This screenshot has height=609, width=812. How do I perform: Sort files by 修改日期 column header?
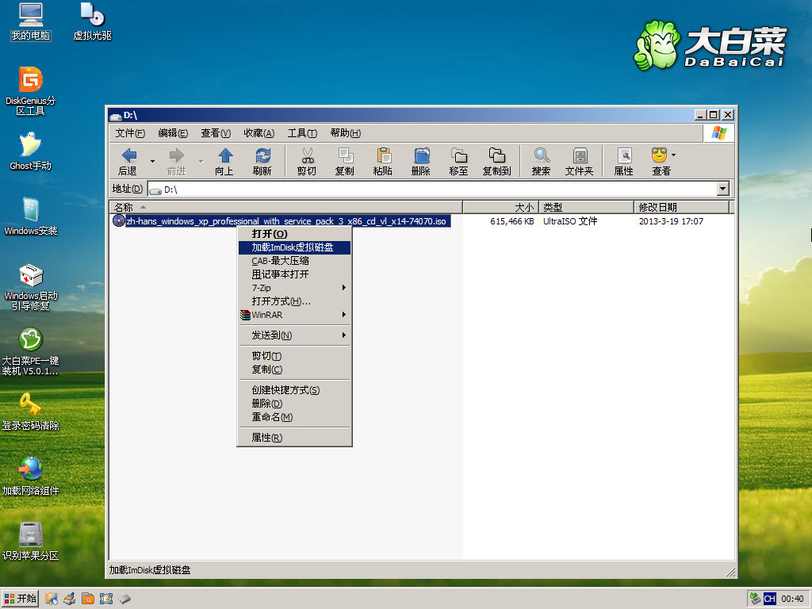click(x=682, y=207)
